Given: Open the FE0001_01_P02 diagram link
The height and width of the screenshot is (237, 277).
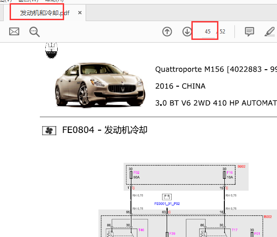Looking at the screenshot, I should pos(167,204).
